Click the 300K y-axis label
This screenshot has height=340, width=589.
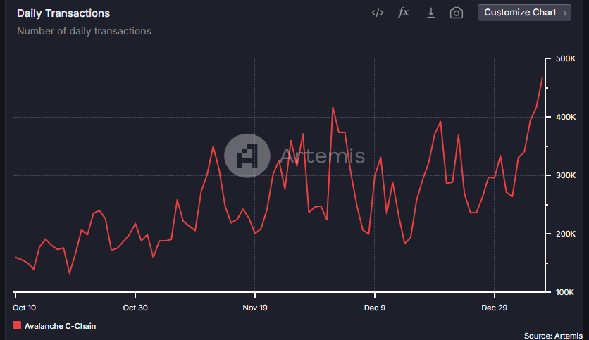coord(566,175)
